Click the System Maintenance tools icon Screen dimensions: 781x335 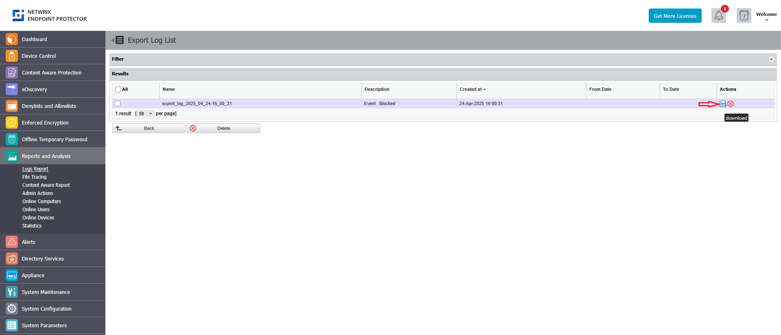click(x=12, y=292)
